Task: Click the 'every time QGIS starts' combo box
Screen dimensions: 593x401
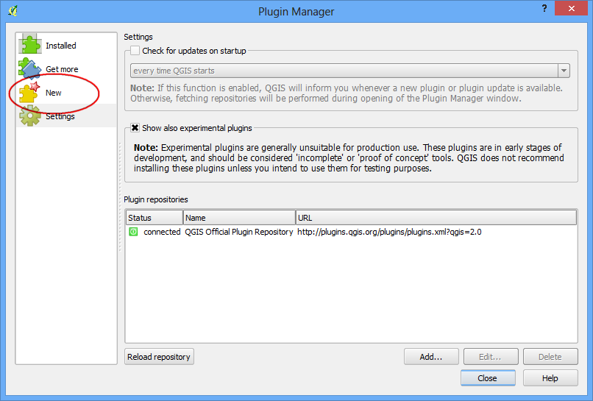Action: 349,71
